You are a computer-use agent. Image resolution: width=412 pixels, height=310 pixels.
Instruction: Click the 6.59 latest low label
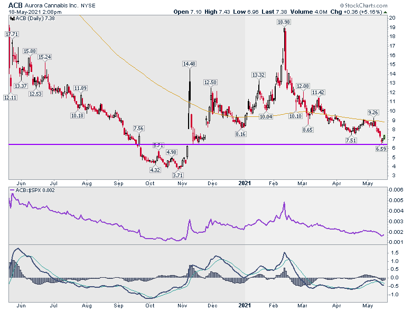coord(381,149)
